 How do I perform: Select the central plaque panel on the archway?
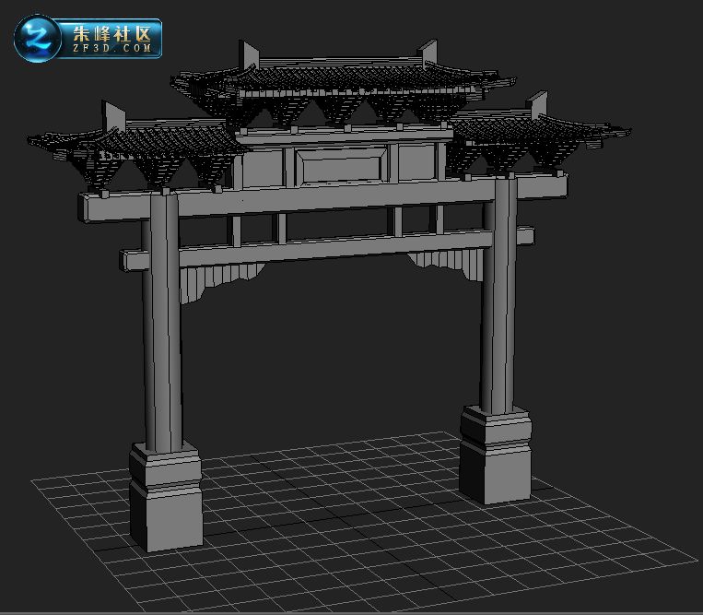point(341,166)
